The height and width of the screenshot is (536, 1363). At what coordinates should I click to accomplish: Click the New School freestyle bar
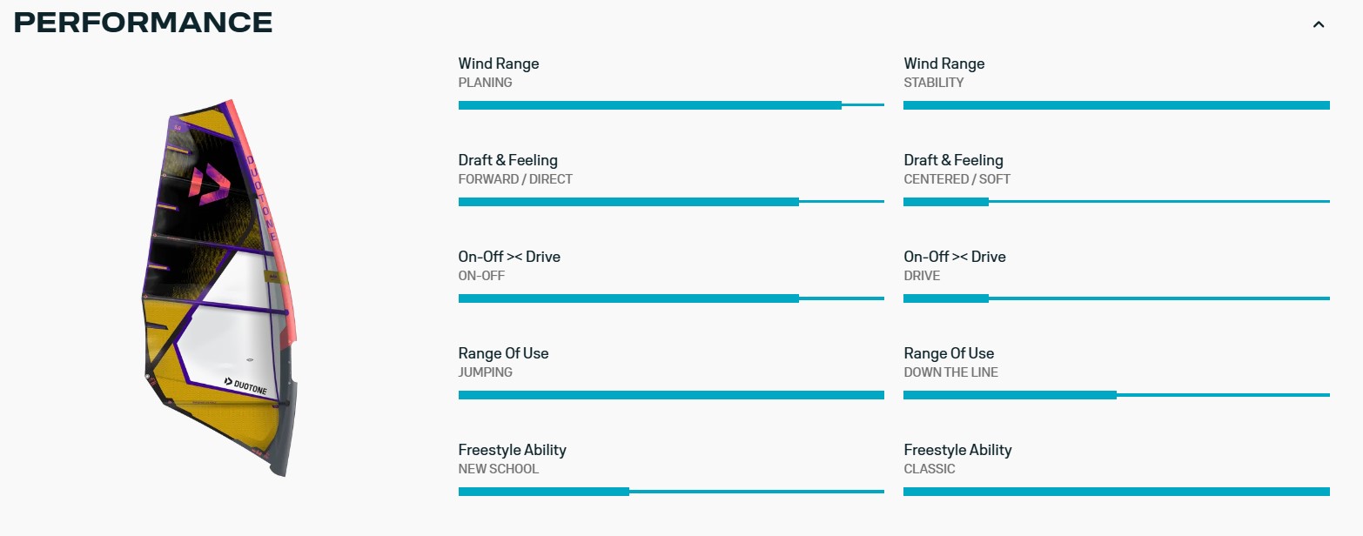(671, 492)
